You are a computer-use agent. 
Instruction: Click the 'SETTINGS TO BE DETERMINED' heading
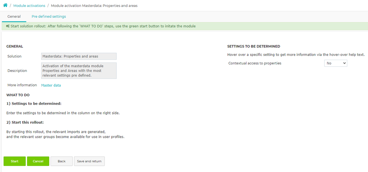click(x=253, y=46)
